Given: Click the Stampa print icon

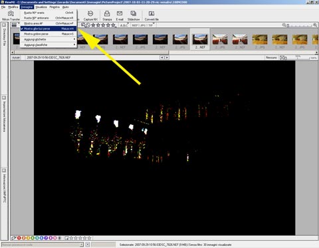Looking at the screenshot, I should [x=107, y=15].
